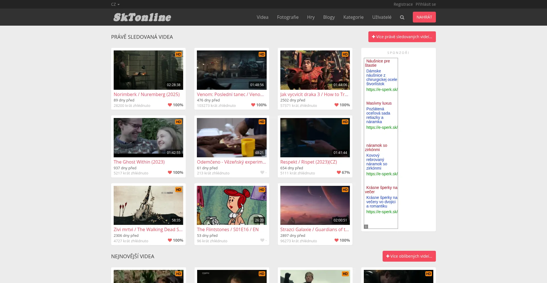The width and height of the screenshot is (547, 283).
Task: Open the Náušnice pre šťastie ad
Action: click(x=377, y=63)
